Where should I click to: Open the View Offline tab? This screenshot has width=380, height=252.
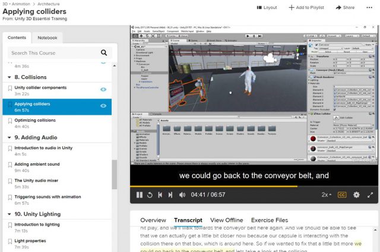(227, 220)
